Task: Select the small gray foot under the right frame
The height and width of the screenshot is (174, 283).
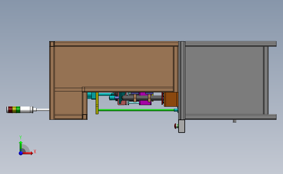Action: tap(234, 121)
